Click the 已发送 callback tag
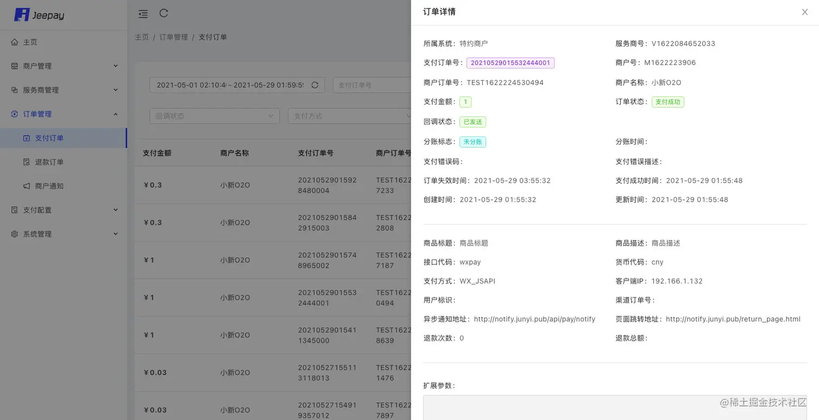The image size is (819, 420). [x=472, y=122]
